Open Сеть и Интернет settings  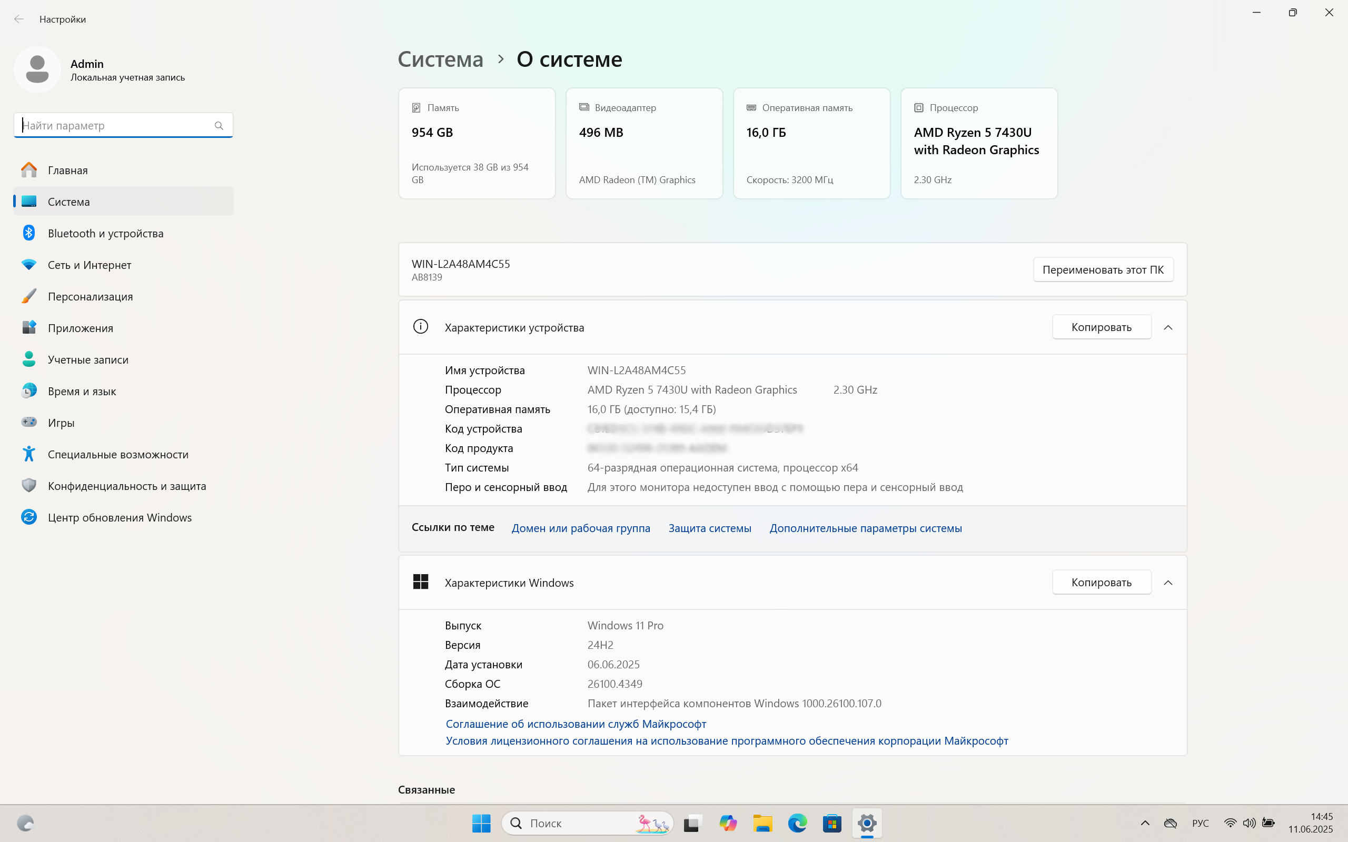[x=90, y=265]
